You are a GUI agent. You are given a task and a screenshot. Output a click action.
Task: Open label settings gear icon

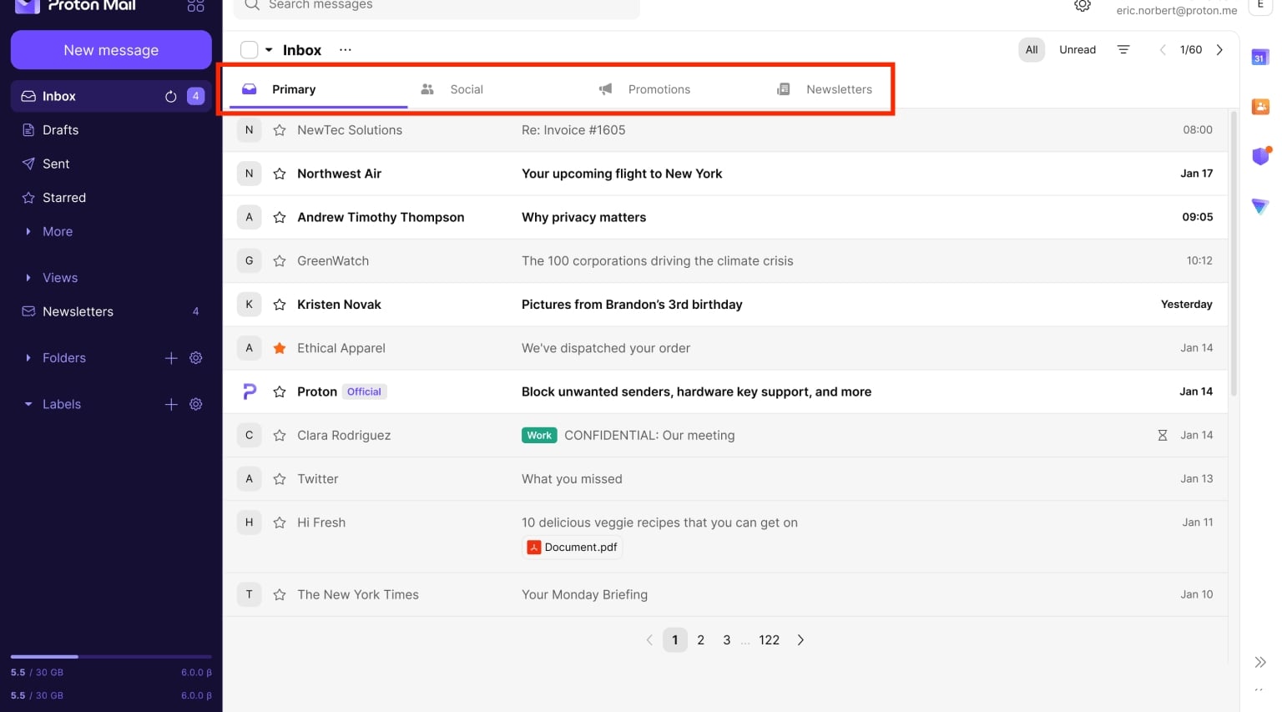[x=196, y=404]
